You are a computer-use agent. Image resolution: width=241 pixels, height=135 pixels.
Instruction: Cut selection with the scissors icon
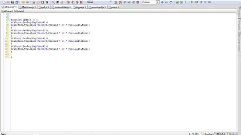click(x=34, y=2)
